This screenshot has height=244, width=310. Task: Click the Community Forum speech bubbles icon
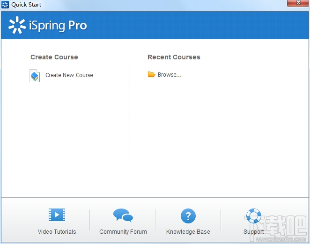coord(123,215)
